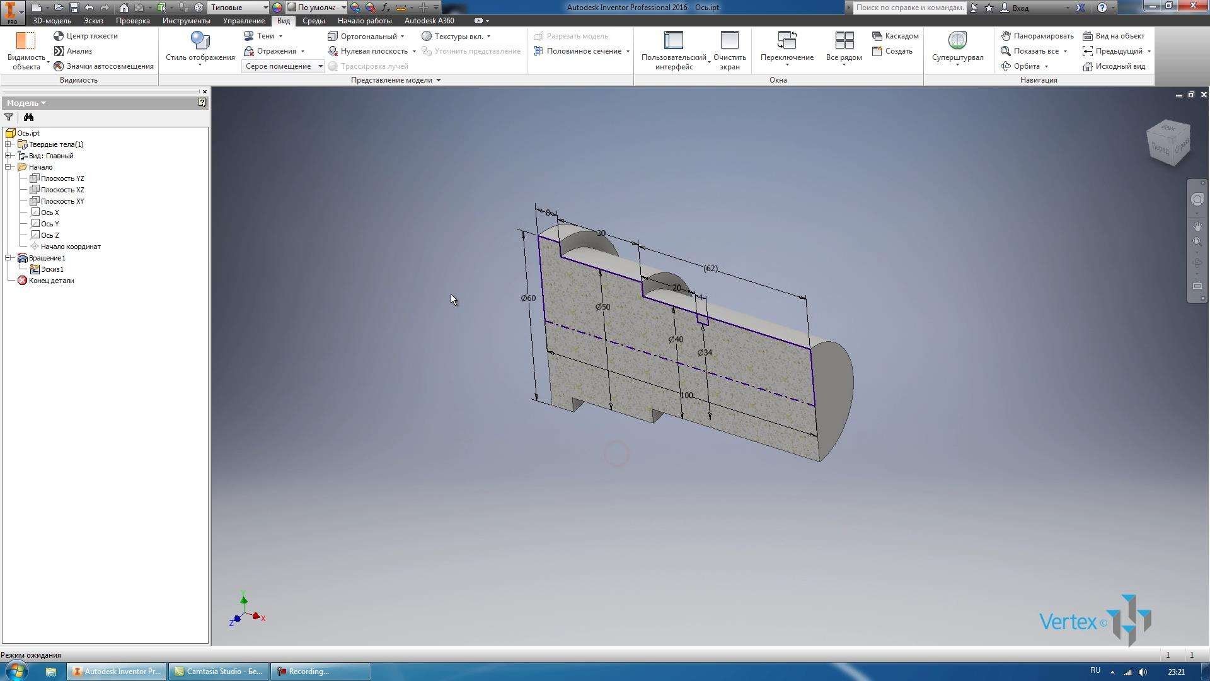Click Tile All windows (Все рядом) icon
The height and width of the screenshot is (681, 1210).
click(843, 42)
